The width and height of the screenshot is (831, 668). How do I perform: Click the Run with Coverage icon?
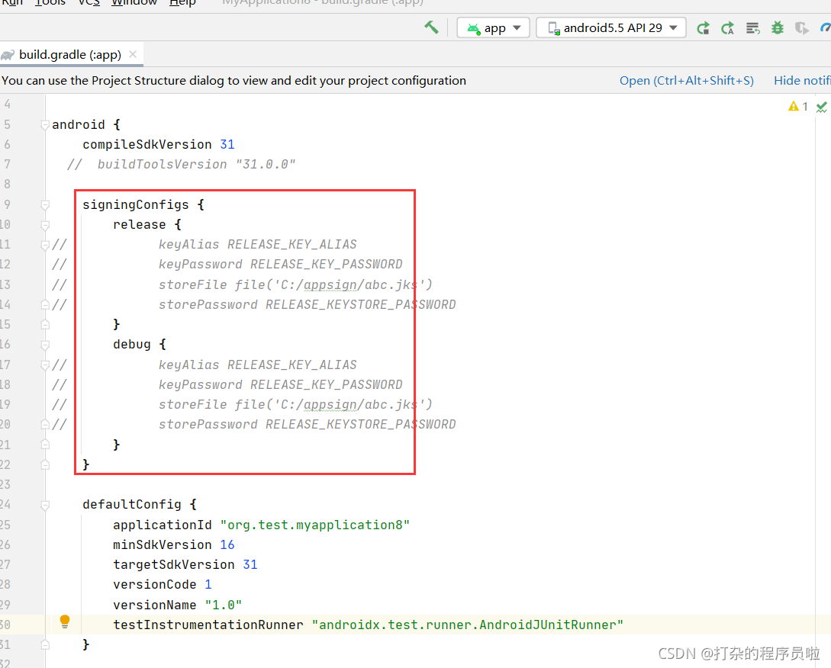802,28
